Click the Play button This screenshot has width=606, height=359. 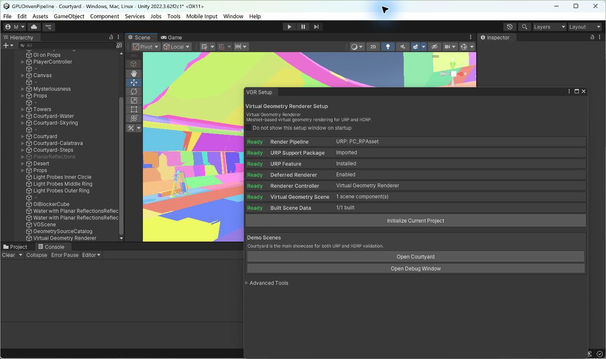click(289, 27)
